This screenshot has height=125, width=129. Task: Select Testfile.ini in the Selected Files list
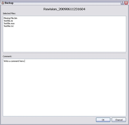tap(8, 21)
